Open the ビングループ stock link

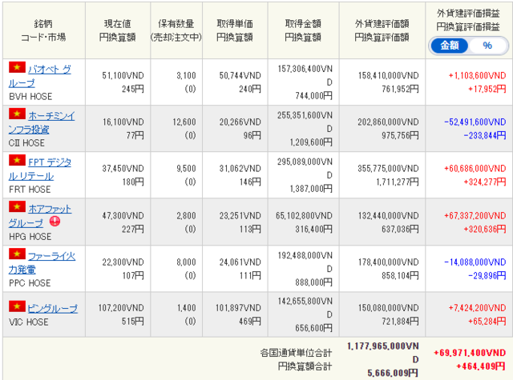[x=53, y=309]
